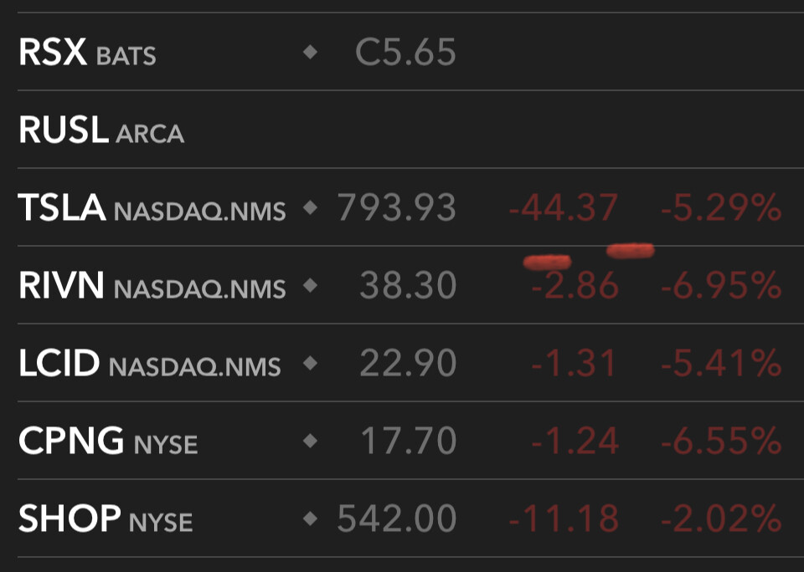
Task: Open the CPNG NYSE ticker
Action: pos(108,441)
